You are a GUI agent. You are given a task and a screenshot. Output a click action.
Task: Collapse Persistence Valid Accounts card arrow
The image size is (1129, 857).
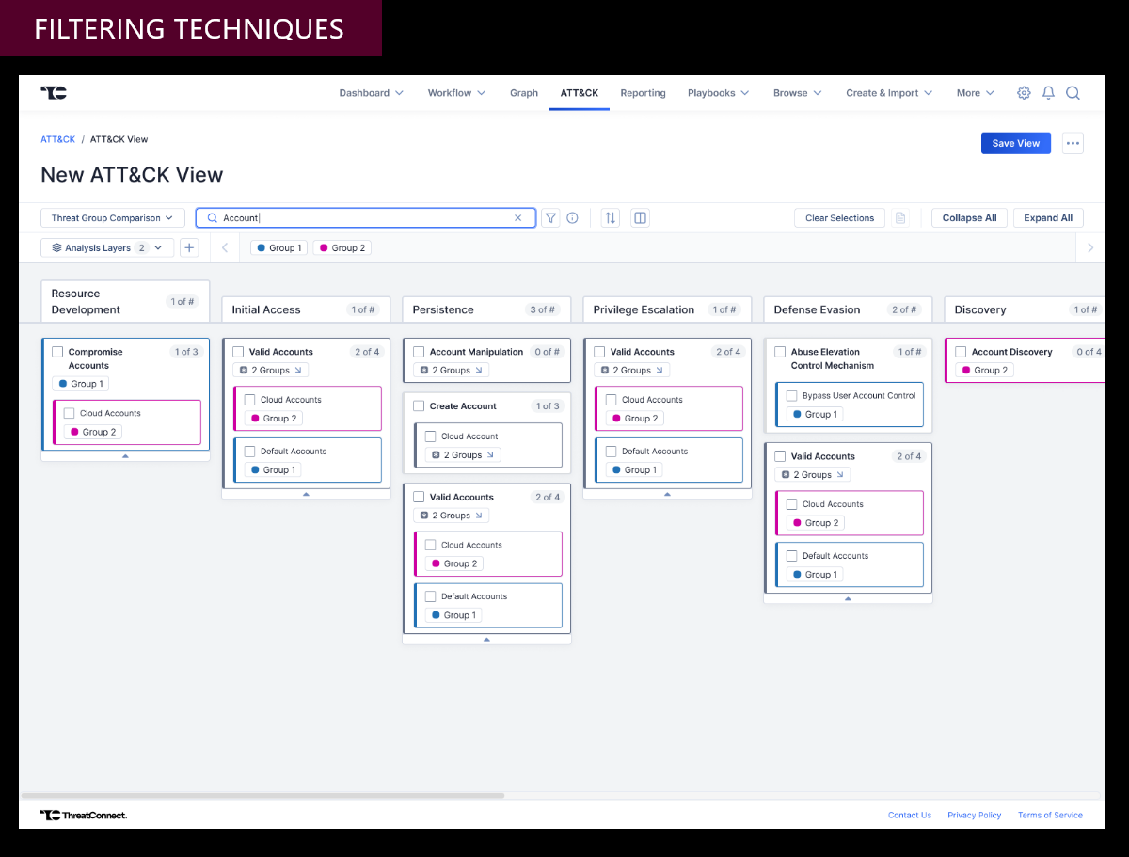coord(486,640)
